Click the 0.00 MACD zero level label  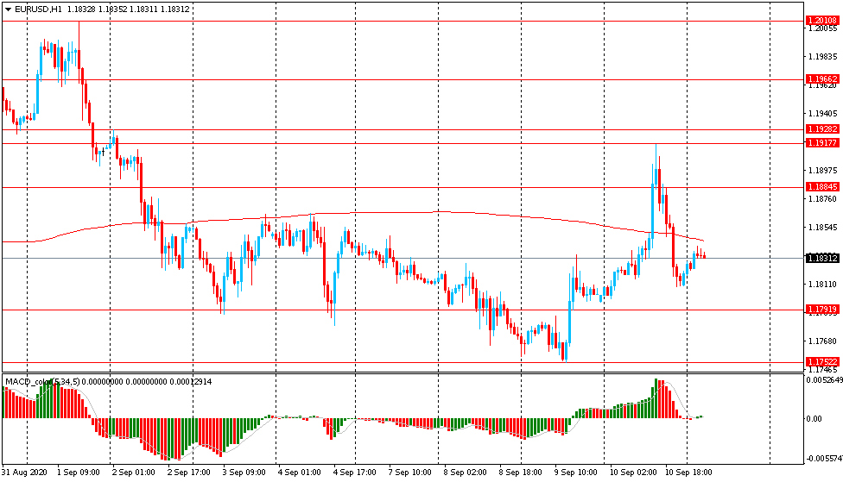point(814,419)
